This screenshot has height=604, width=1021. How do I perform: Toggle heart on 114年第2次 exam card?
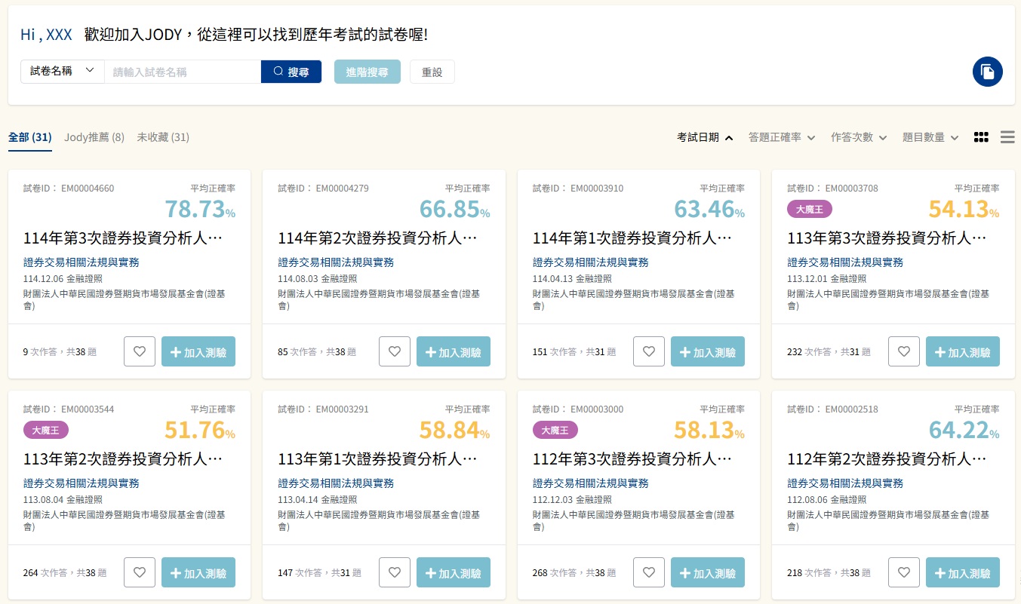394,351
